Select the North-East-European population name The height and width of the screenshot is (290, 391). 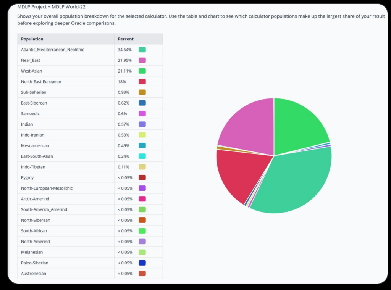coord(41,82)
